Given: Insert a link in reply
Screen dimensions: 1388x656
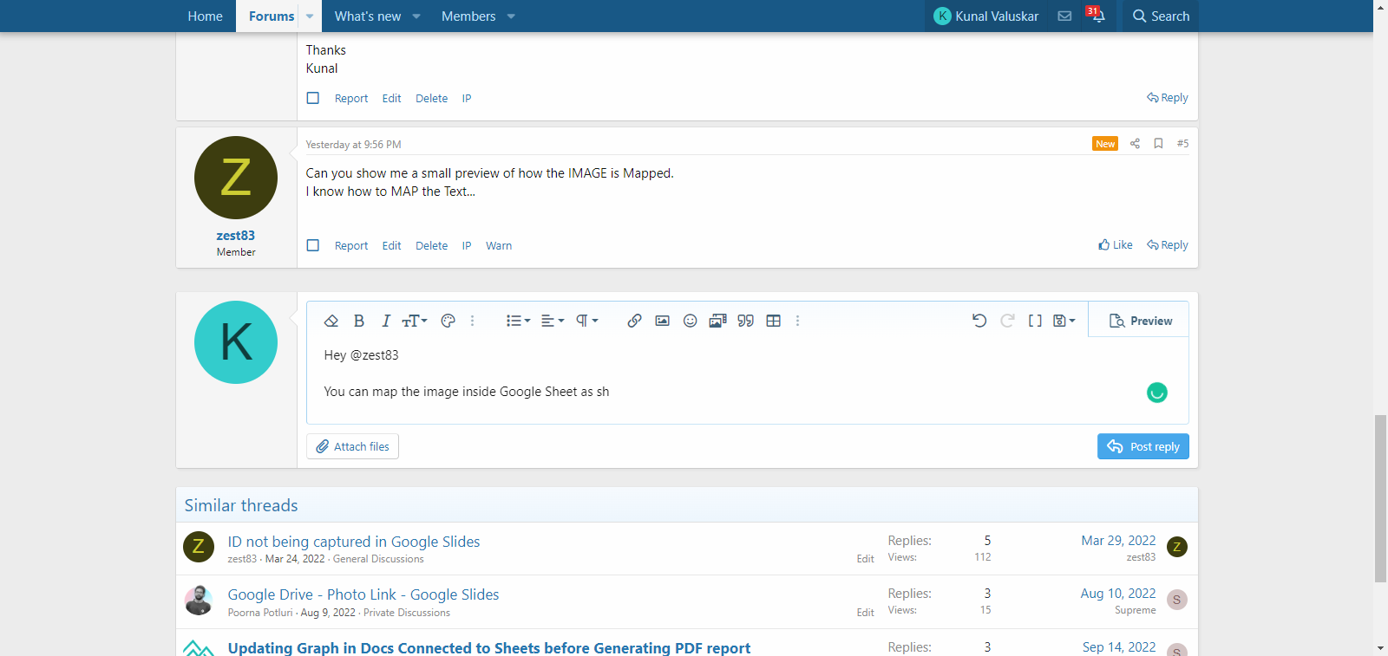Looking at the screenshot, I should pyautogui.click(x=634, y=321).
